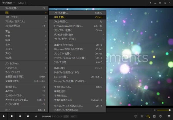Open the chapter/subtitle panel icon
The image size is (173, 120).
pos(154,116)
